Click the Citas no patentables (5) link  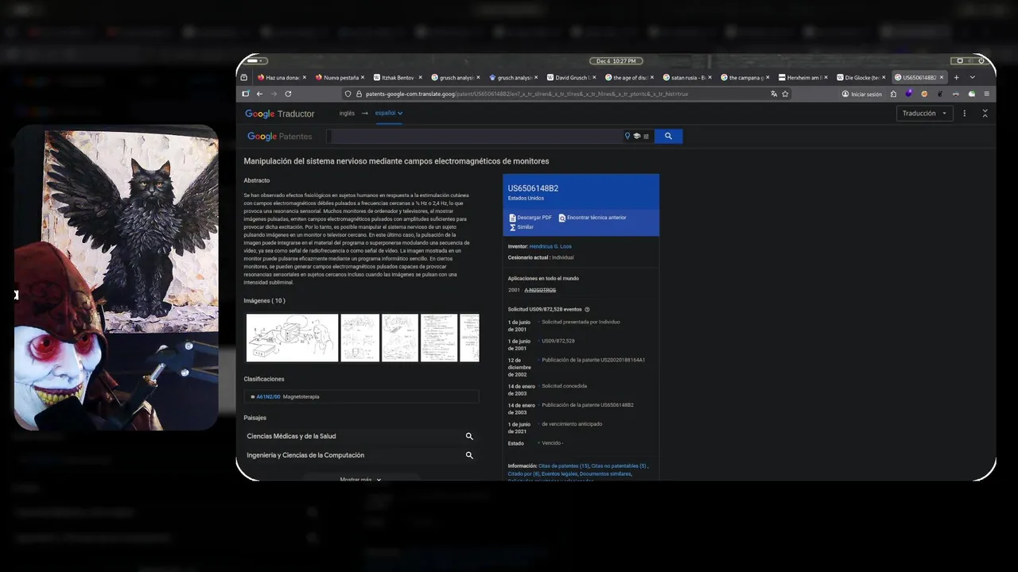point(619,466)
